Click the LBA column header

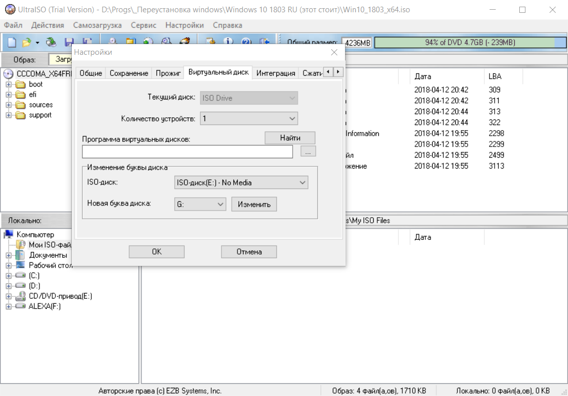pos(503,76)
